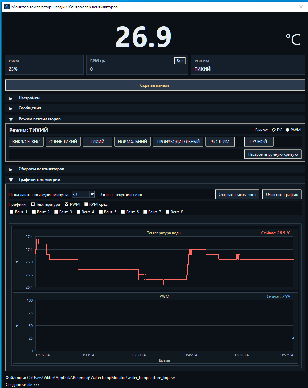Click the Все button in RPM card

(180, 61)
